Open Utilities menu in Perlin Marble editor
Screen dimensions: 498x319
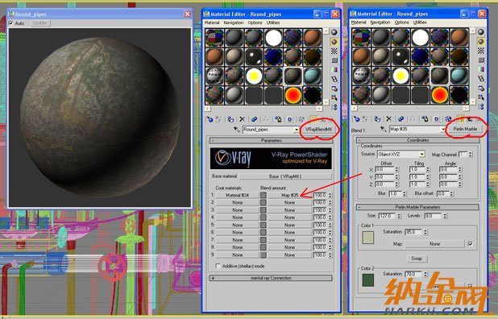(x=420, y=23)
